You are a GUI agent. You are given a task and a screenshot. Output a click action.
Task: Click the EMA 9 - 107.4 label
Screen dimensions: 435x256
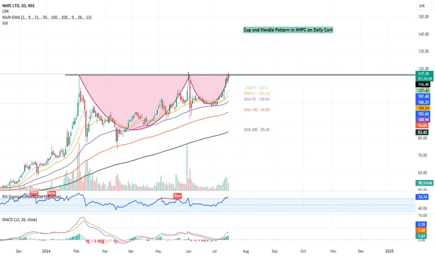point(257,88)
